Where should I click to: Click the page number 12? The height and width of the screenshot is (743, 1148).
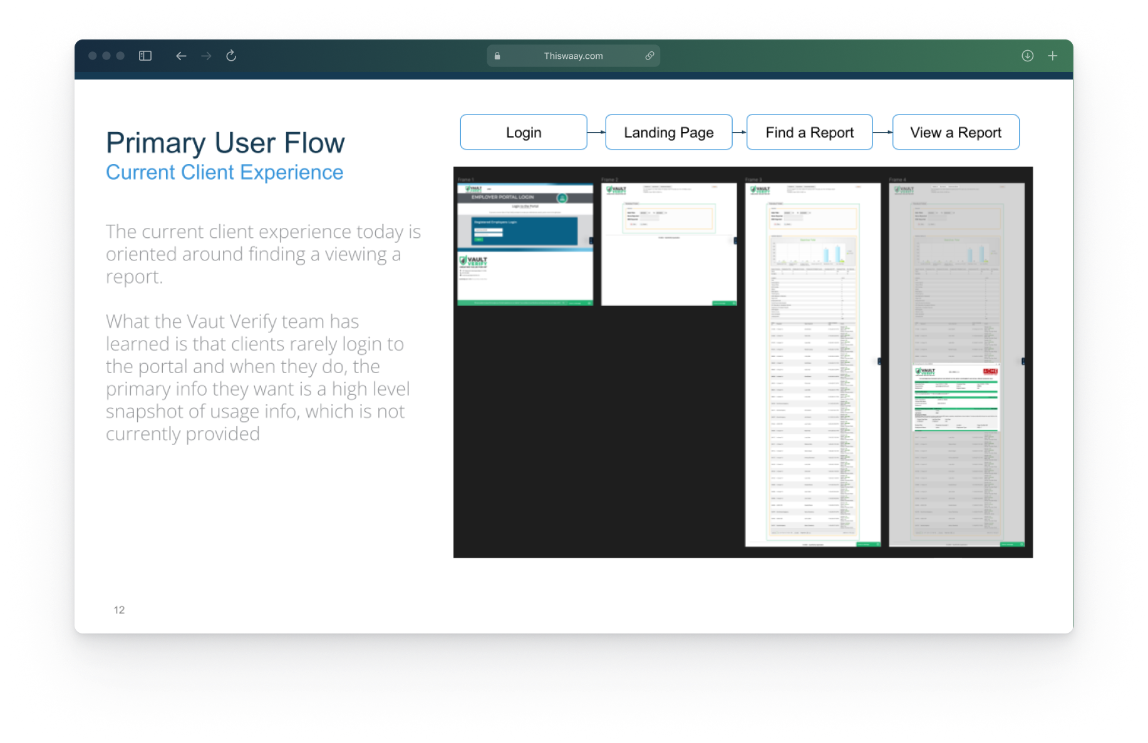click(119, 610)
